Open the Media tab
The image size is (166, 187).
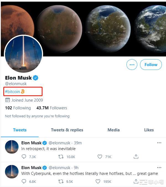click(114, 130)
